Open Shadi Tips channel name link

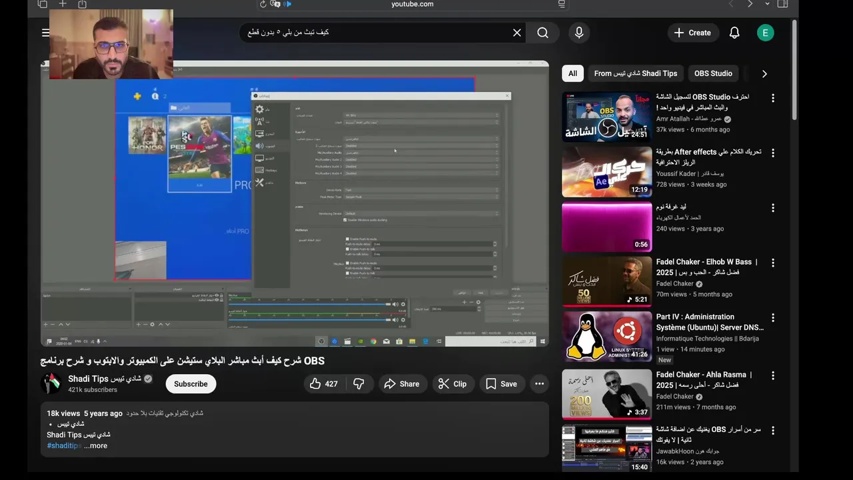[105, 379]
